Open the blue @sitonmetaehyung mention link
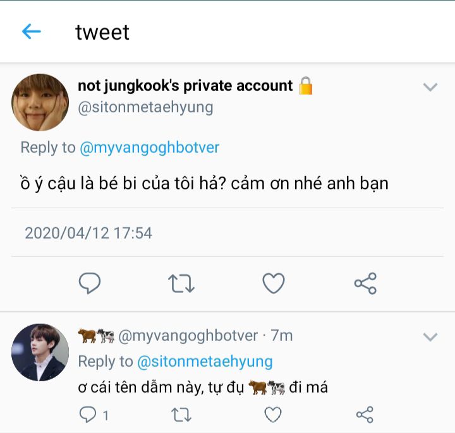The image size is (455, 433). (x=205, y=362)
